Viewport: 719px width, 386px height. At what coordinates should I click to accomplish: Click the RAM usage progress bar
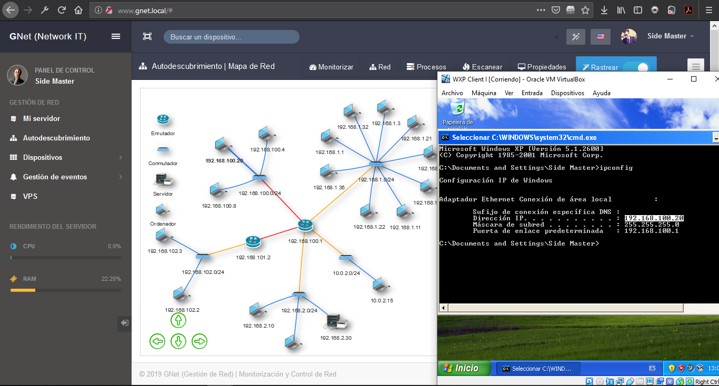point(66,290)
